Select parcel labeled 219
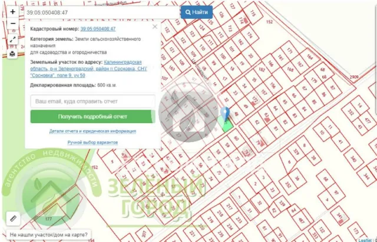This screenshot has width=377, height=242. pyautogui.click(x=211, y=220)
